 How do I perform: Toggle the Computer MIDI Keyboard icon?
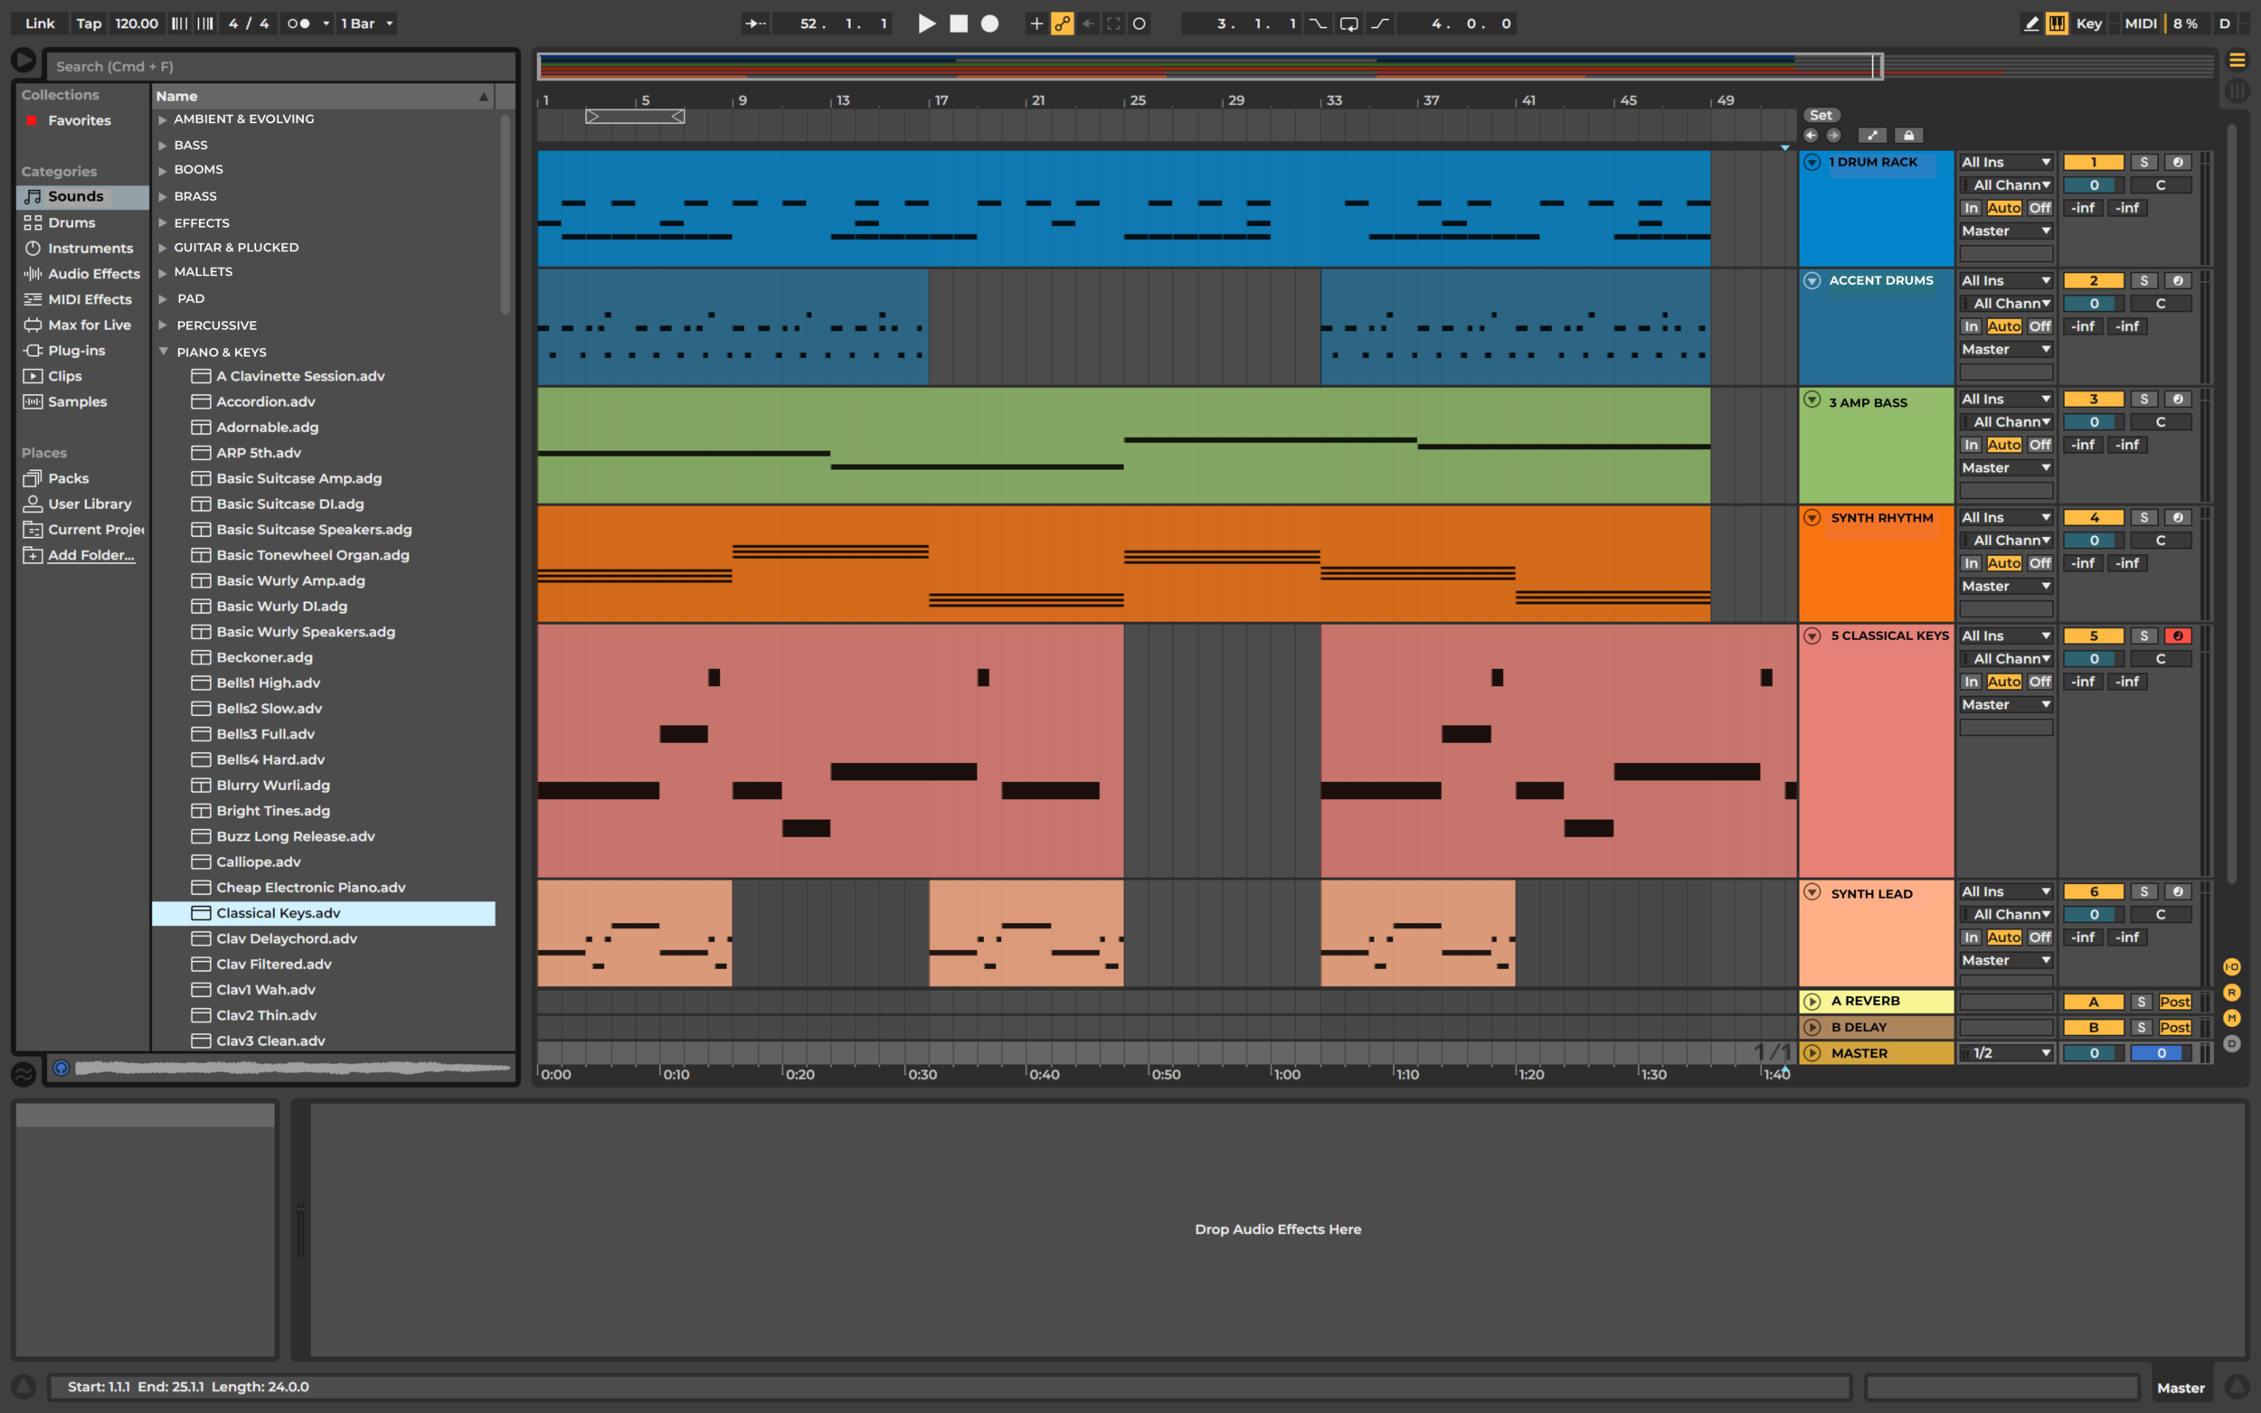point(2057,24)
